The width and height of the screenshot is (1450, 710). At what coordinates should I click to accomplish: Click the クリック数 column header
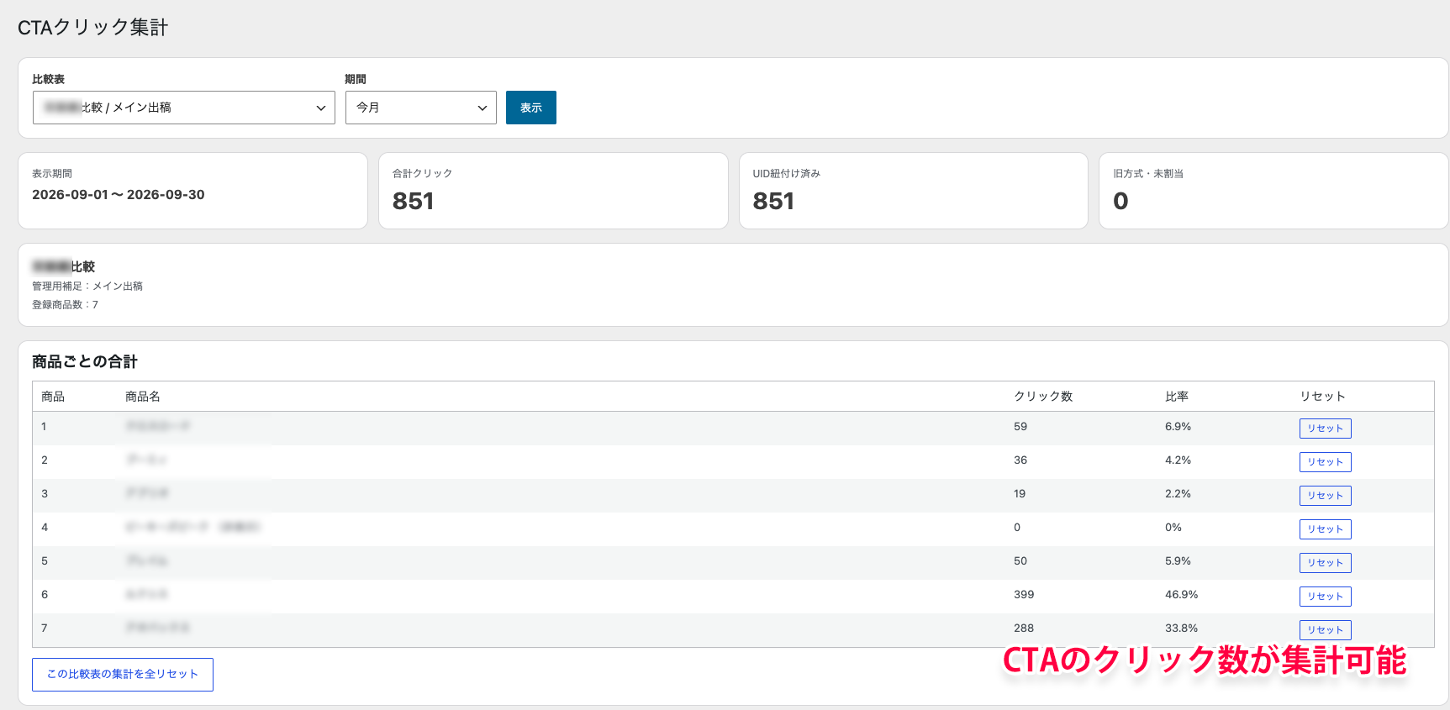click(1043, 397)
